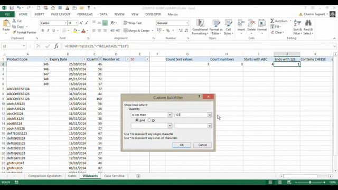Add a new sheet with plus button
The height and width of the screenshot is (190, 338).
pyautogui.click(x=138, y=176)
